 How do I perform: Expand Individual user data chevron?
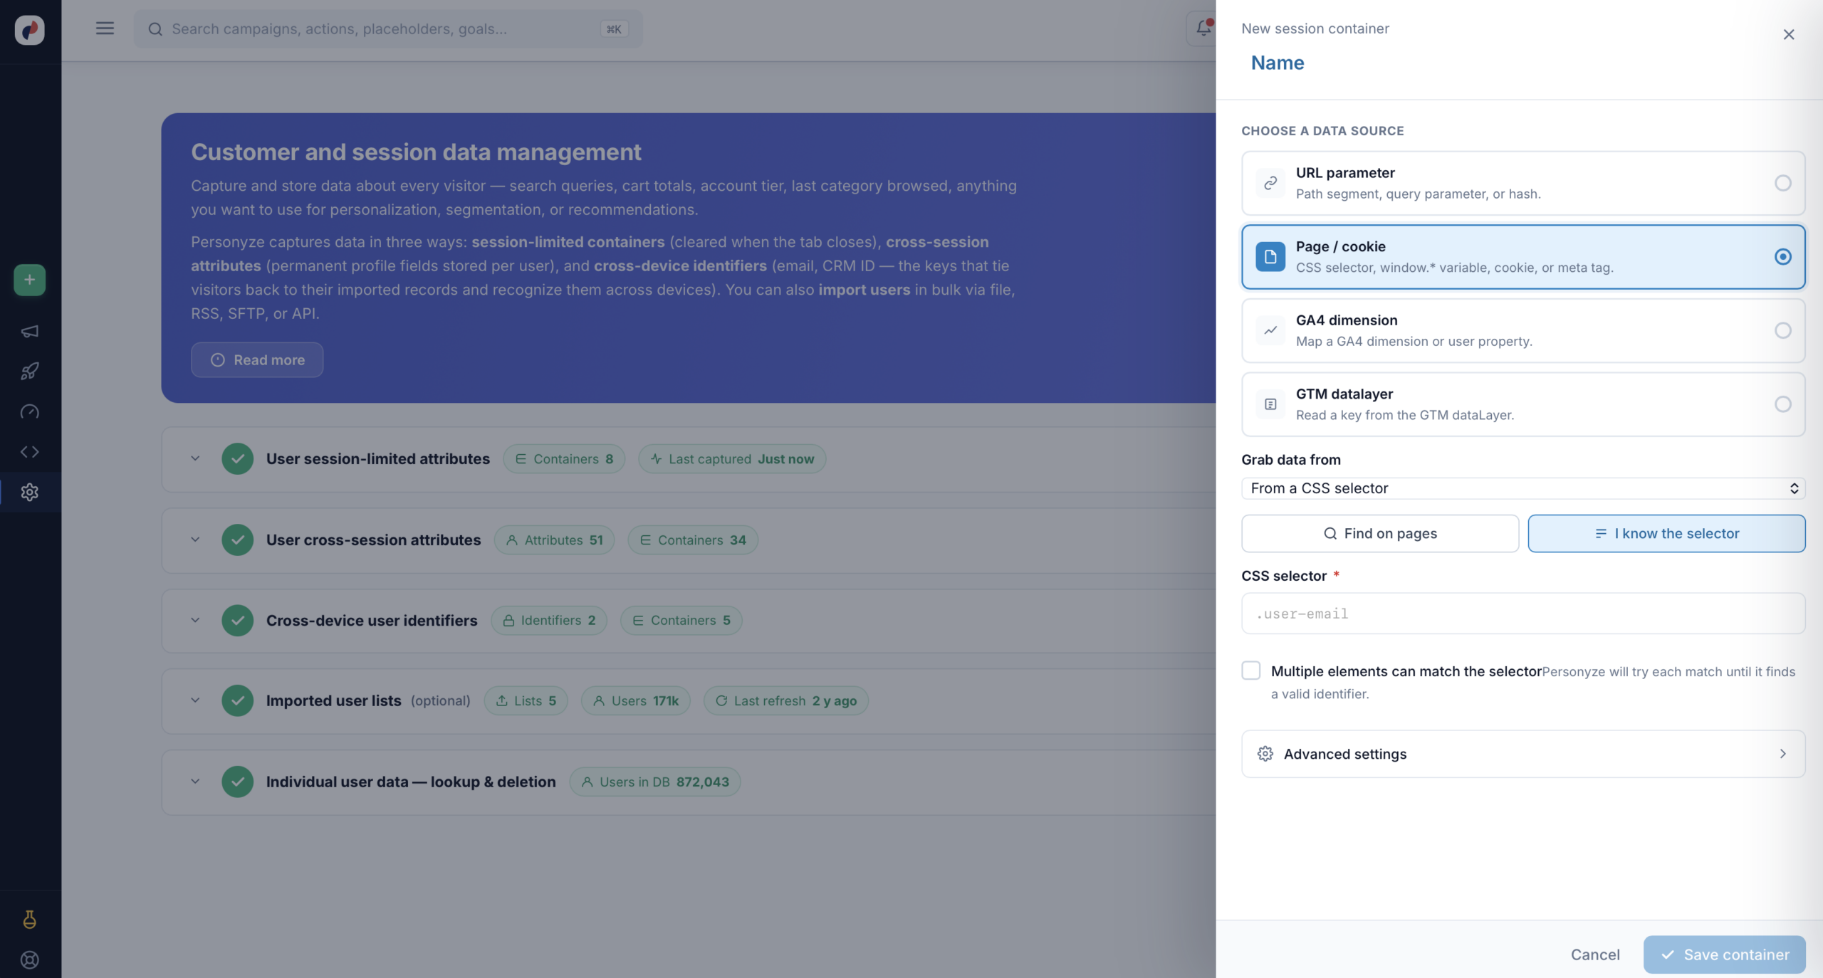point(195,782)
